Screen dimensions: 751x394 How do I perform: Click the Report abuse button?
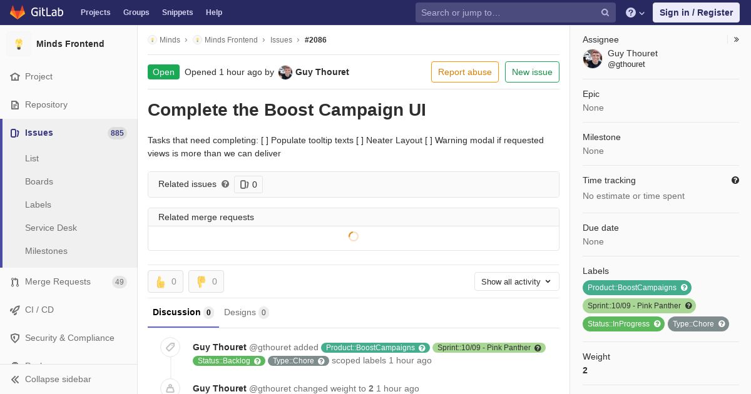(x=465, y=72)
